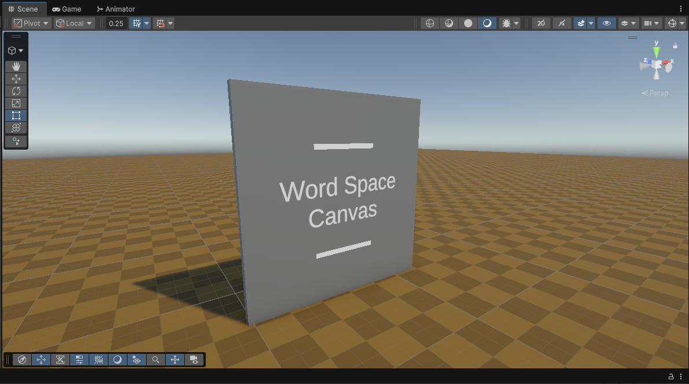
Task: Select Shaded Wireframe draw mode icon
Action: pyautogui.click(x=449, y=23)
